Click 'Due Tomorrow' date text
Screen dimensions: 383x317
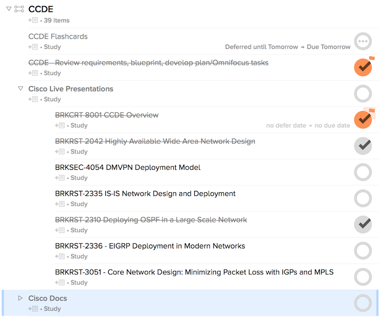coord(328,47)
